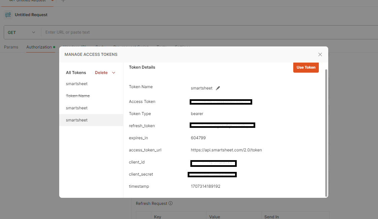378x219 pixels.
Task: Expand the Delete dropdown chevron
Action: (114, 73)
